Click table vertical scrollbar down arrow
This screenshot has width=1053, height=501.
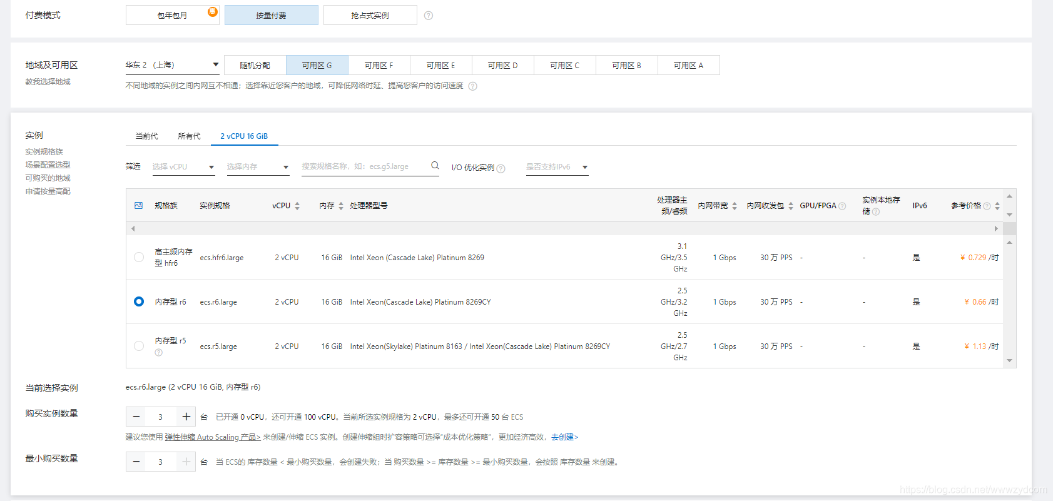pyautogui.click(x=1009, y=361)
